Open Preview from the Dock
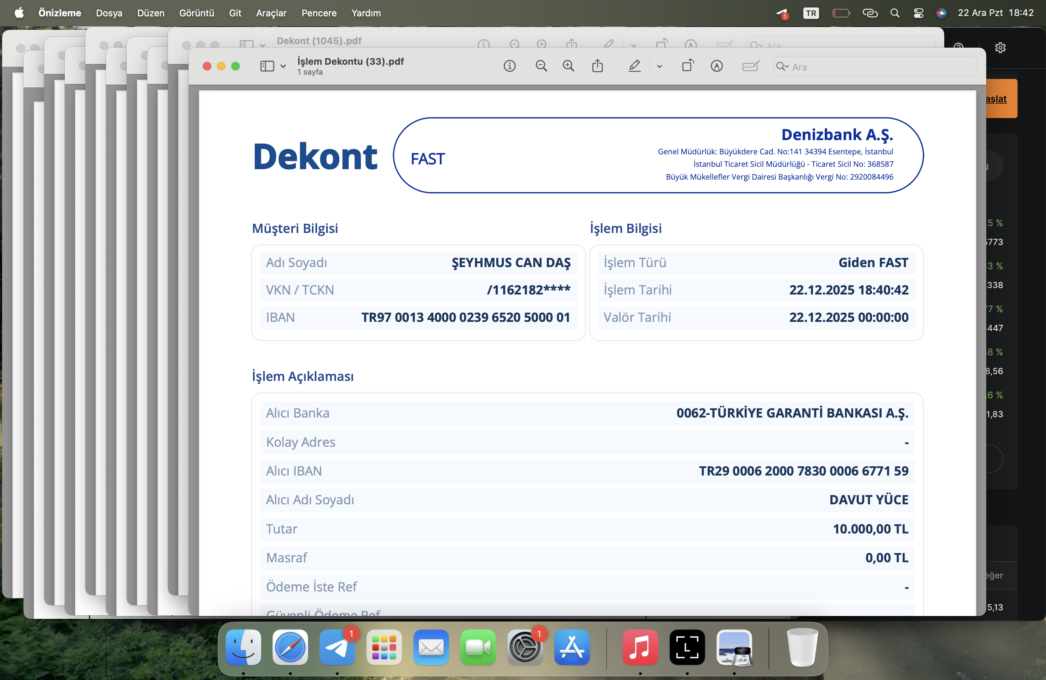The image size is (1046, 680). pos(734,647)
